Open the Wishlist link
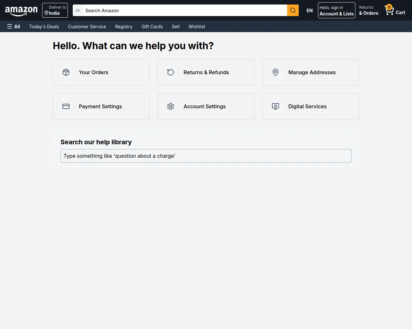The width and height of the screenshot is (412, 329). (197, 27)
